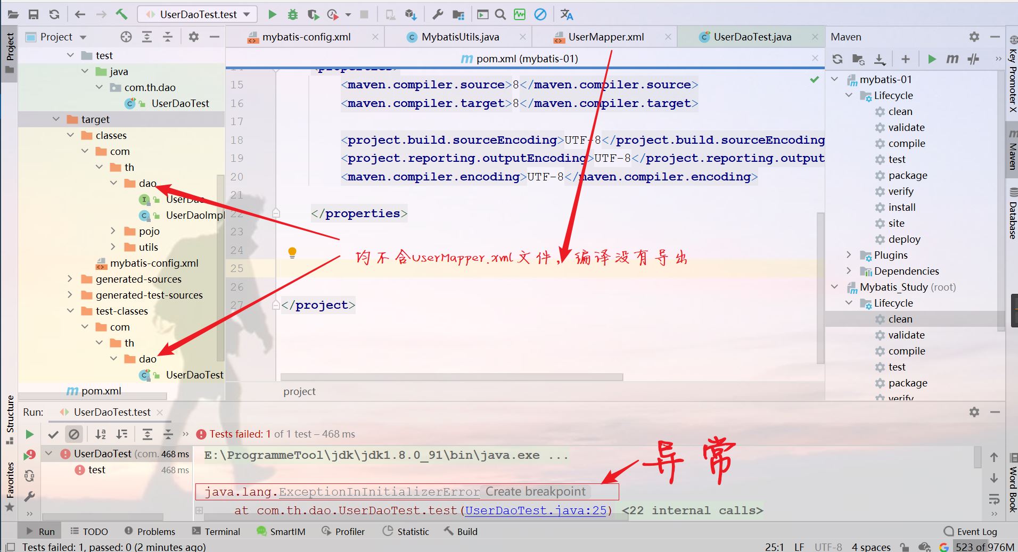Close the pom.xml (mybatis-01) tab

point(815,58)
